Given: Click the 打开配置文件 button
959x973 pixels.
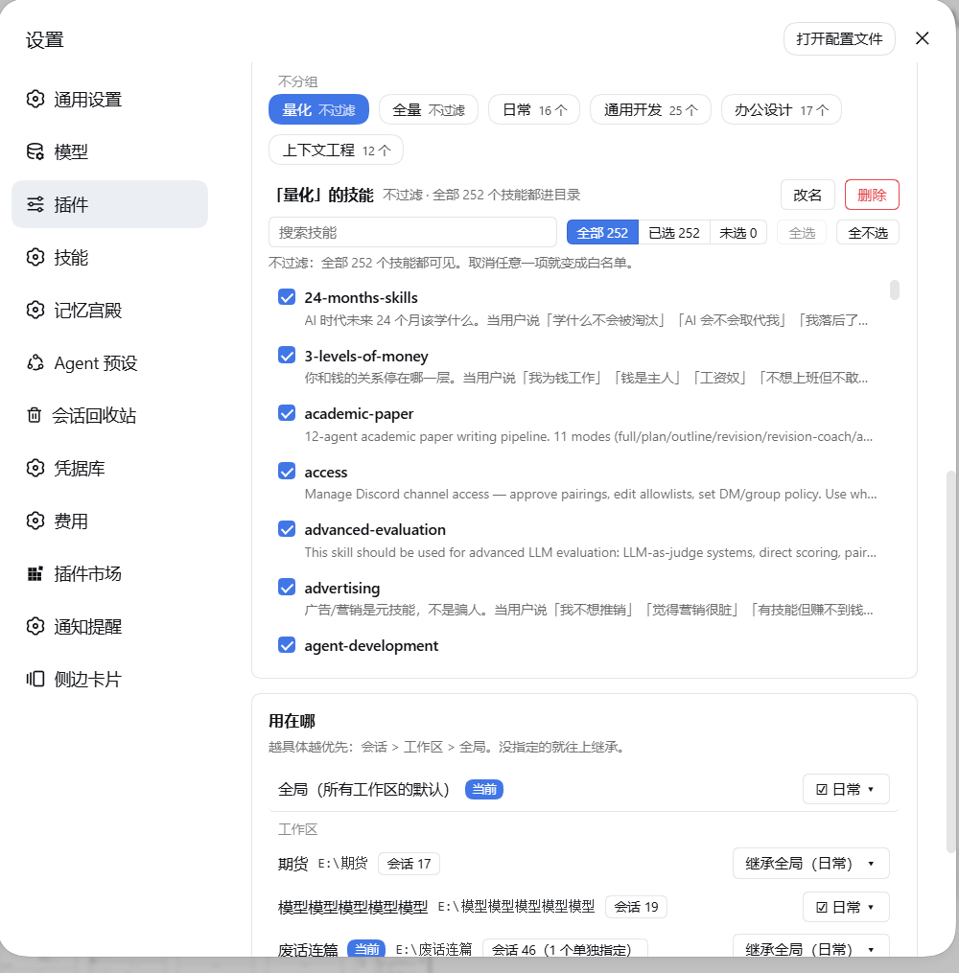Looking at the screenshot, I should click(839, 39).
